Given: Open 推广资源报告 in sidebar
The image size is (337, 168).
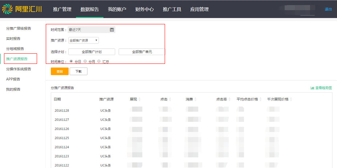Looking at the screenshot, I should click(x=17, y=59).
